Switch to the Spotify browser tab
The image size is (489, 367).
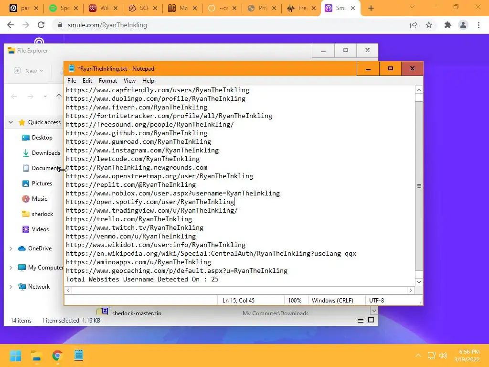tap(64, 8)
